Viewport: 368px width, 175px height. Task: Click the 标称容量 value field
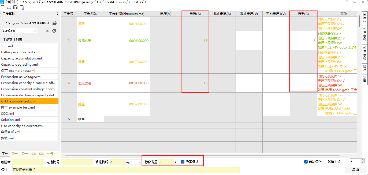click(166, 162)
